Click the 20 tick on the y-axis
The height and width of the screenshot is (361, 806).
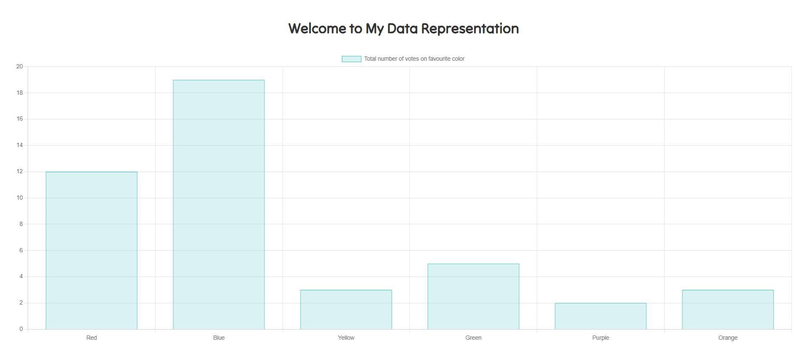coord(20,67)
